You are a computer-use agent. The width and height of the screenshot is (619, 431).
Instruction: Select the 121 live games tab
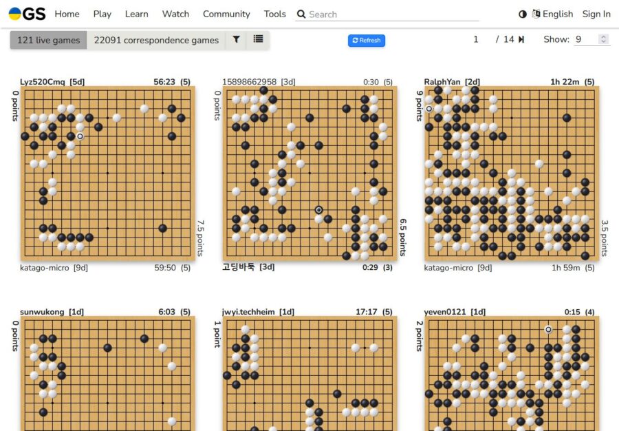point(47,40)
